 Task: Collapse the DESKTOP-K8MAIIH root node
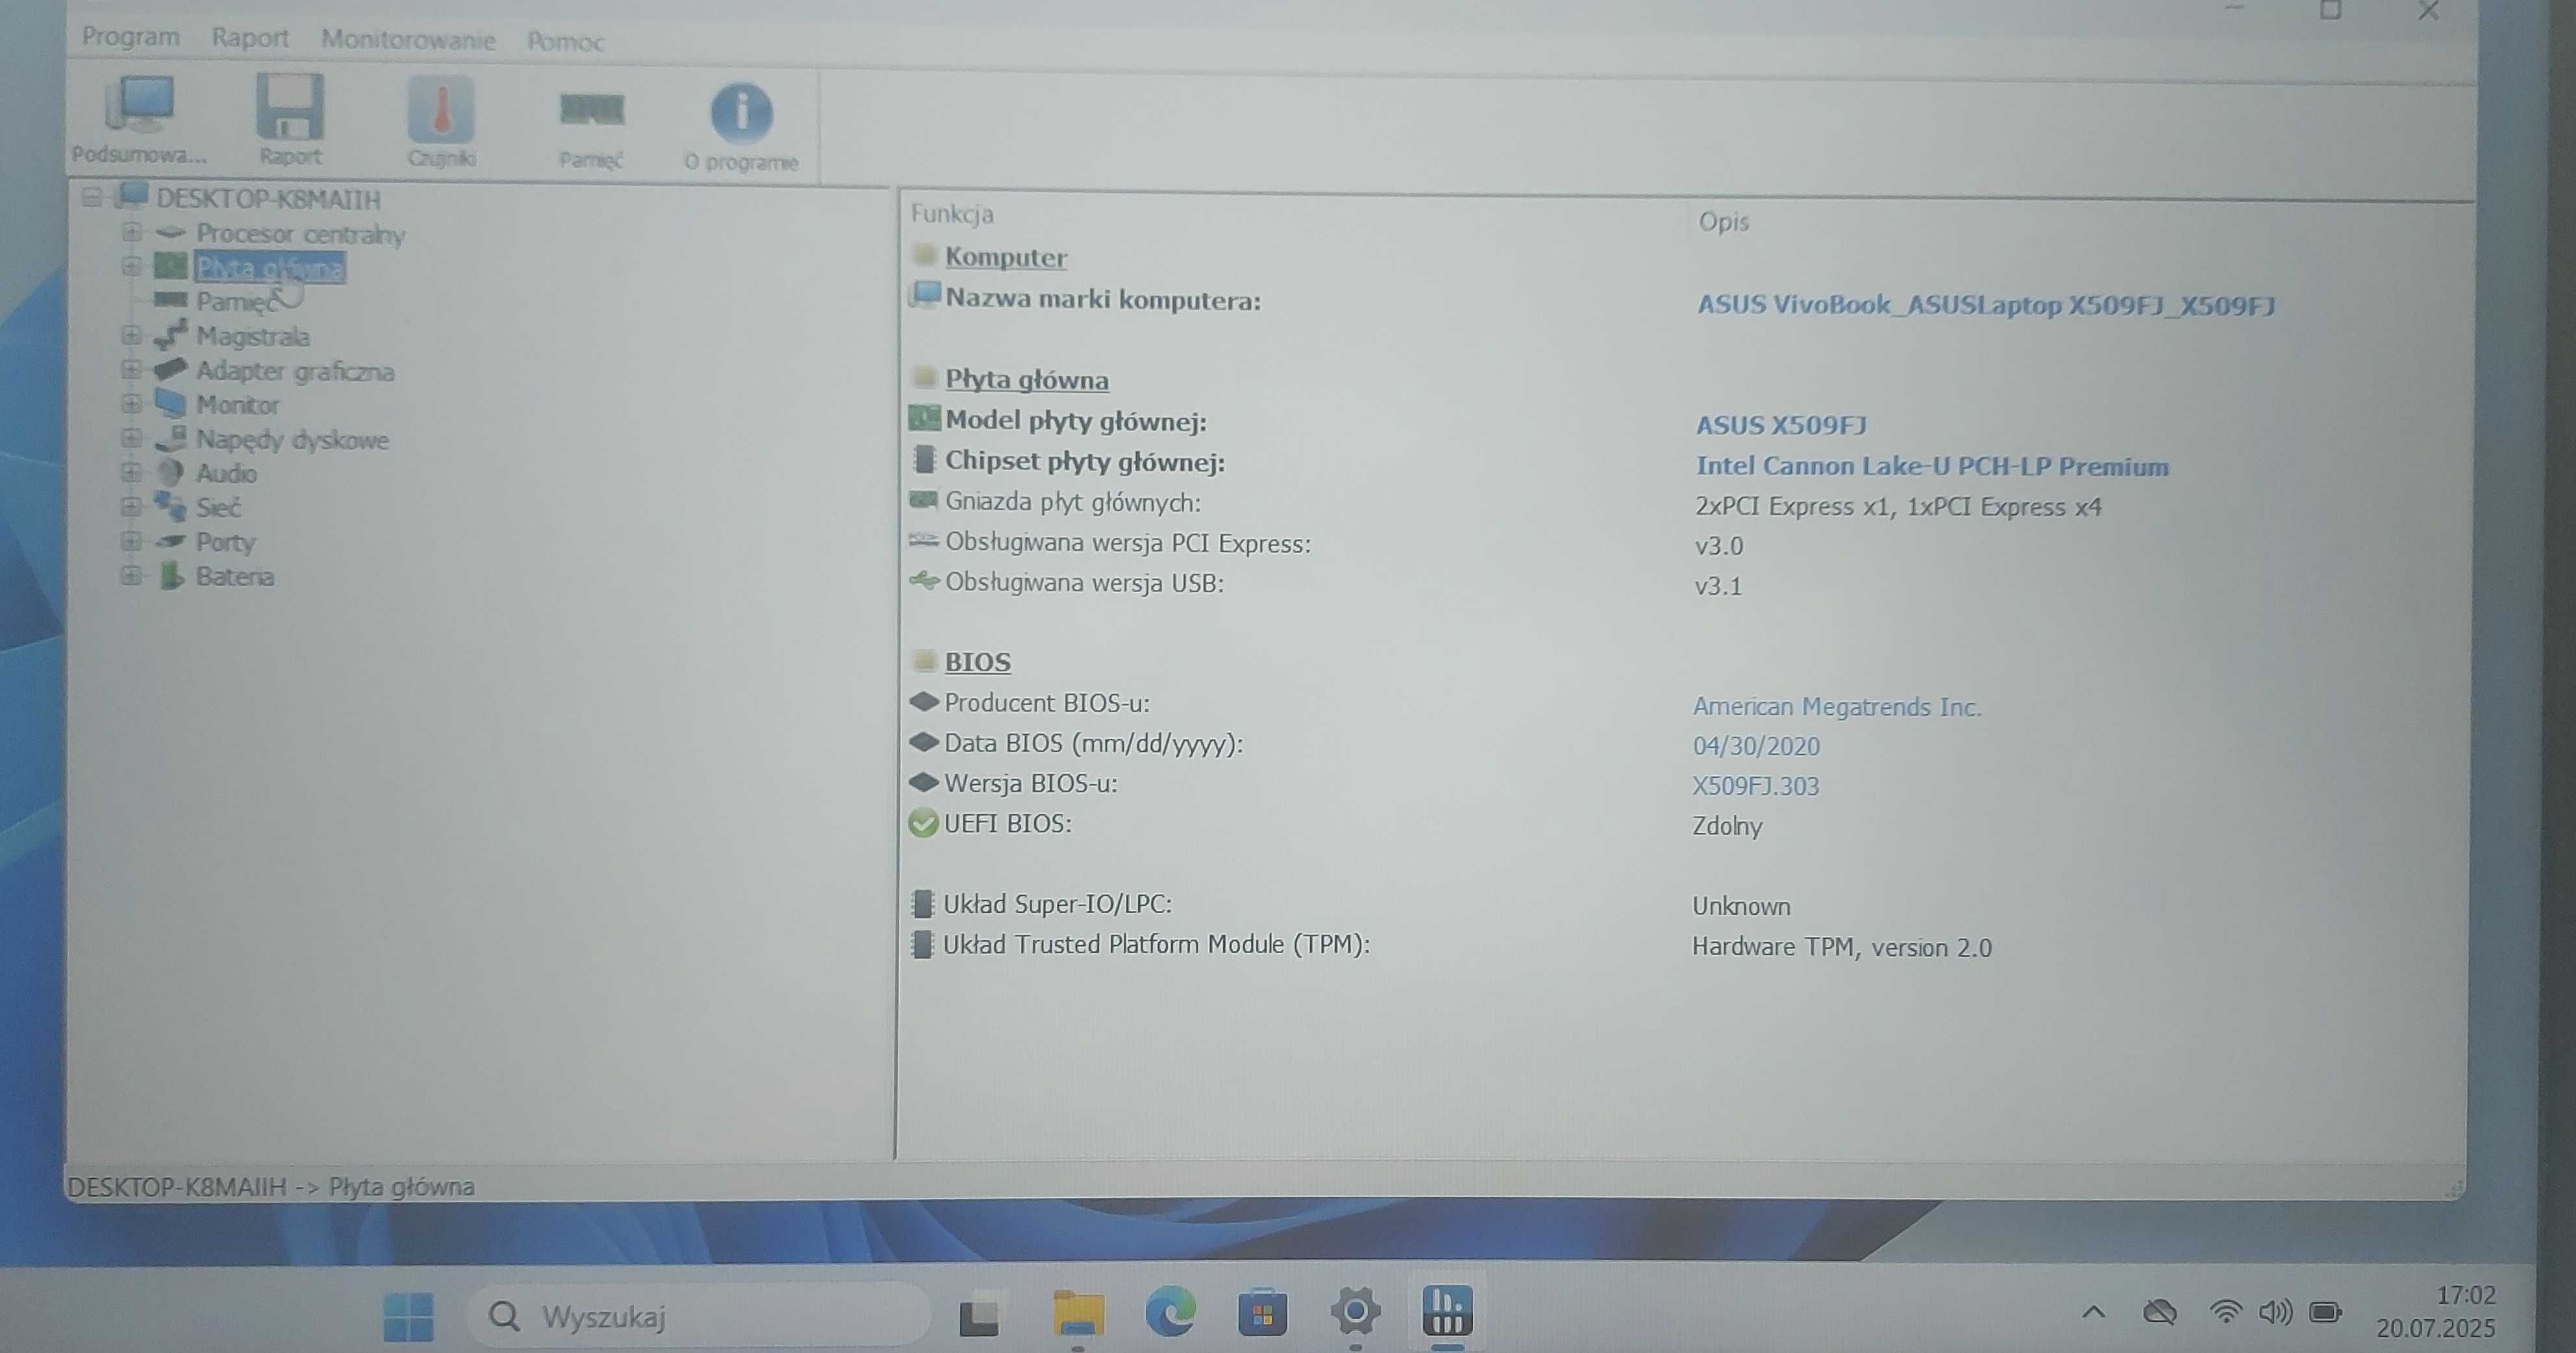pyautogui.click(x=92, y=197)
